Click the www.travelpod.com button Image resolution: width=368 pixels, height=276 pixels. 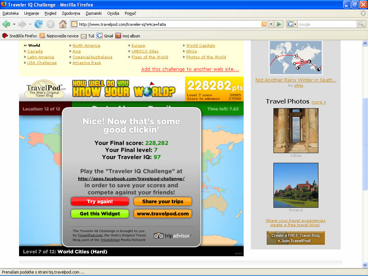coord(163,213)
